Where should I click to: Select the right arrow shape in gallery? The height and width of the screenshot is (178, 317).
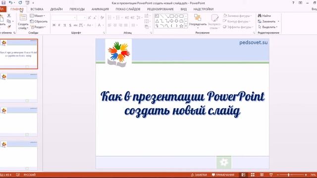(x=171, y=21)
